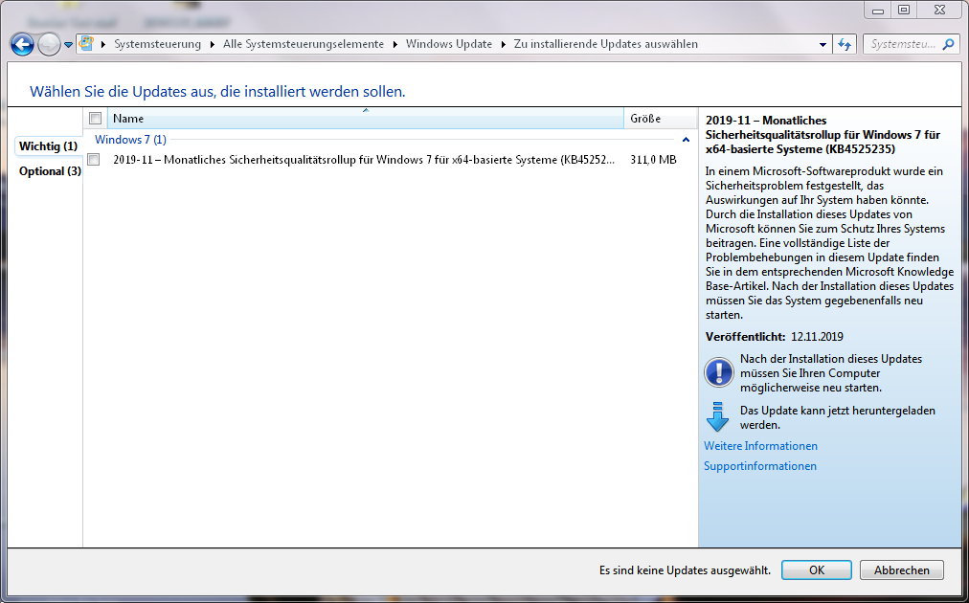The image size is (969, 603).
Task: Open the recent pages dropdown arrow
Action: click(x=68, y=44)
